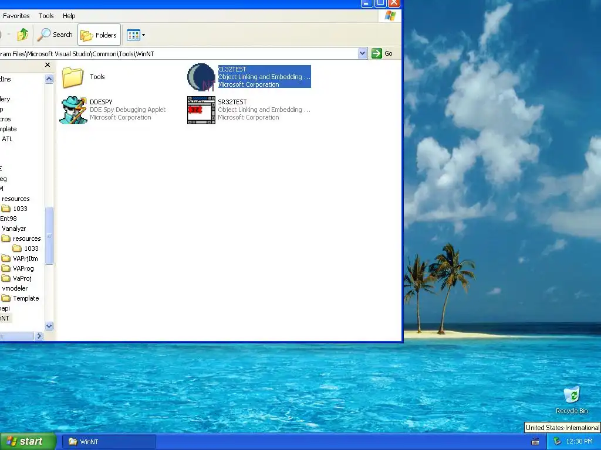Open the Tools menu
Image resolution: width=601 pixels, height=450 pixels.
tap(46, 16)
